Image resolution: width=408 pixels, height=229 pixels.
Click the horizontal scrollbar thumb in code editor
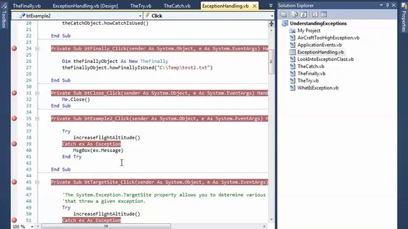[106, 226]
